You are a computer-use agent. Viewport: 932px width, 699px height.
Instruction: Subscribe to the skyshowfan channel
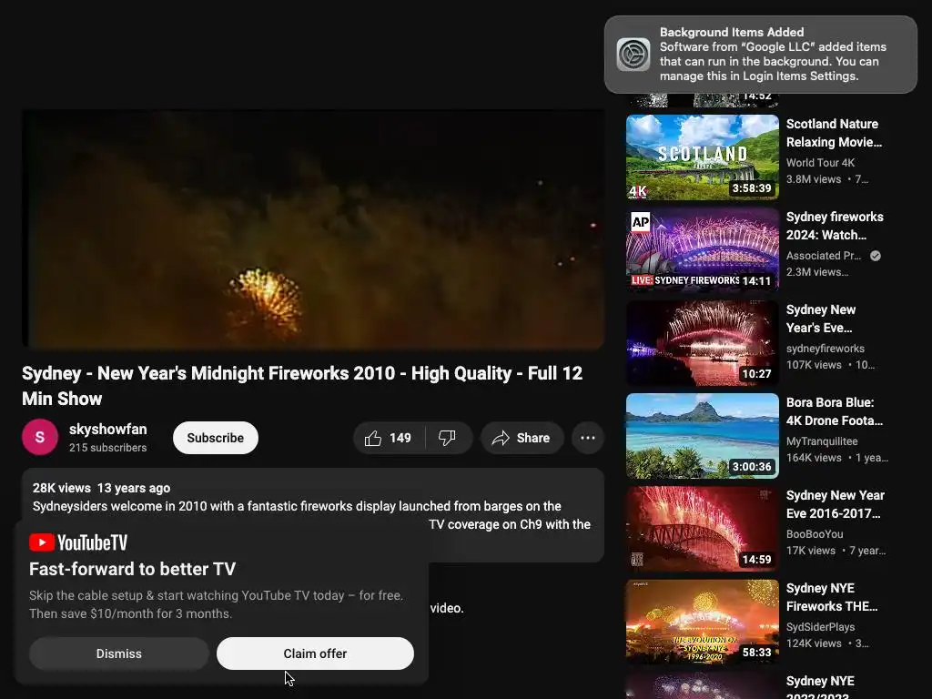215,438
